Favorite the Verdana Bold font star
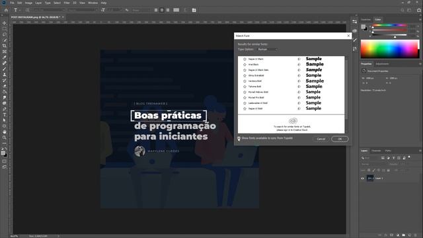Screen dimensions: 423x238 point(245,81)
